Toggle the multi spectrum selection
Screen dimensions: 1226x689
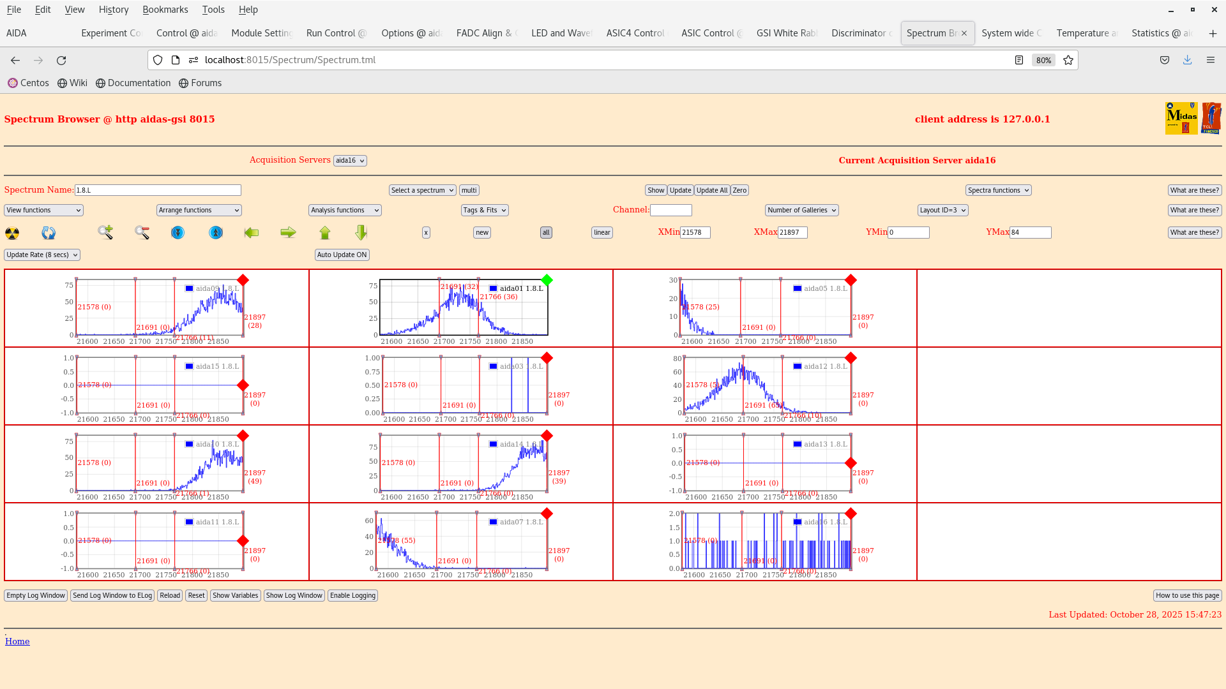[x=469, y=189]
